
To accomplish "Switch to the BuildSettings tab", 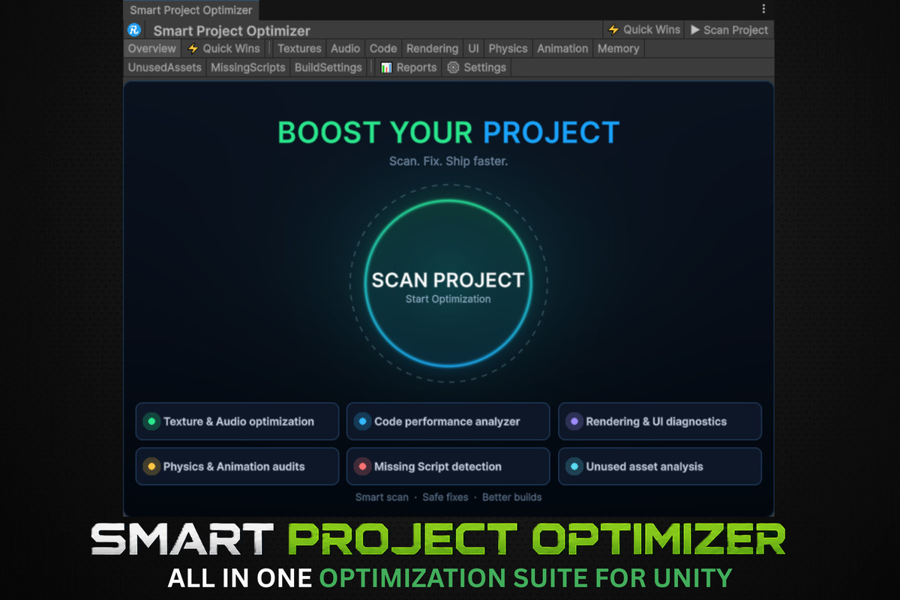I will click(328, 67).
